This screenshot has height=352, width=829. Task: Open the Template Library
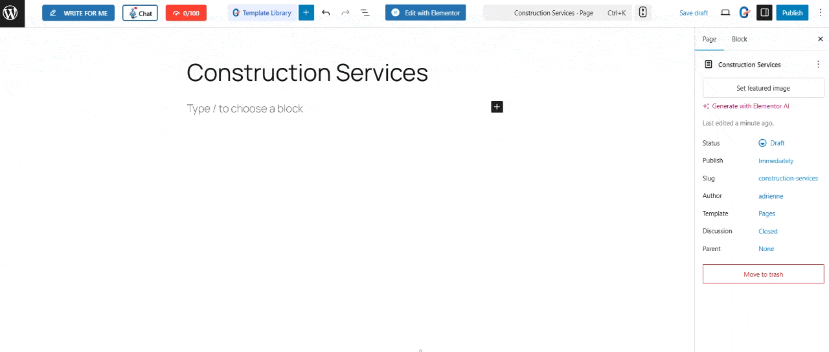pos(262,13)
